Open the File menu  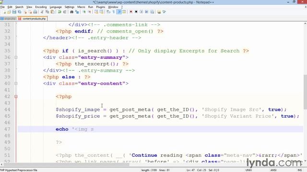[x=2, y=7]
